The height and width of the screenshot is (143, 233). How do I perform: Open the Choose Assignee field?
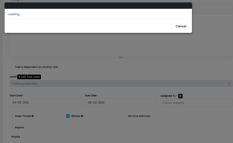coord(196,103)
